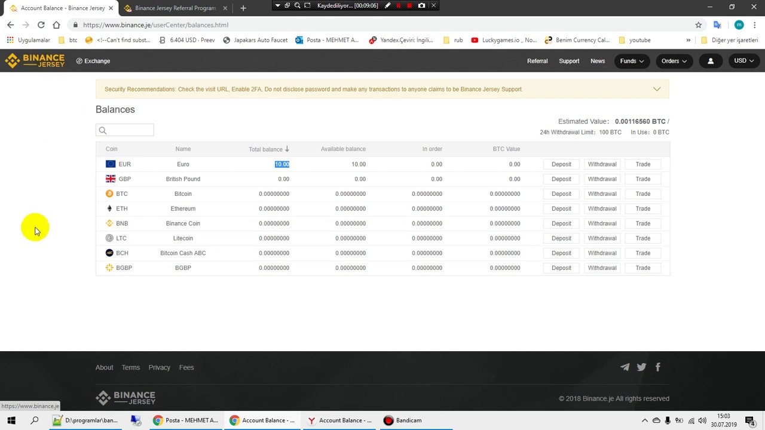Click the BGBP coin icon
Image resolution: width=765 pixels, height=430 pixels.
click(109, 268)
